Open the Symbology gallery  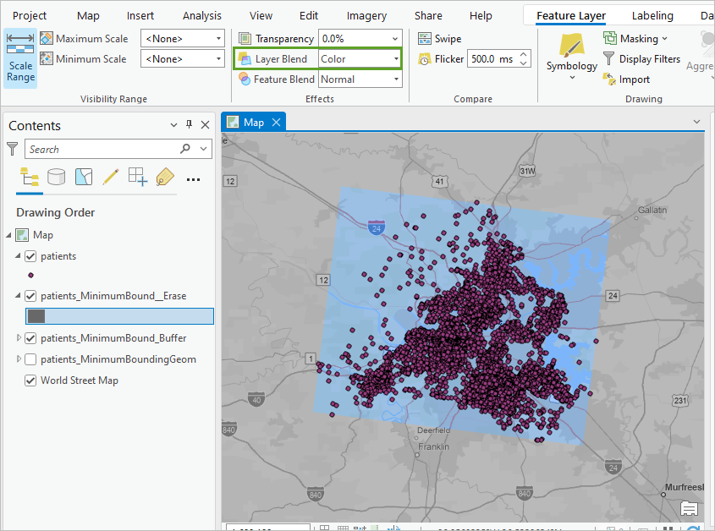pyautogui.click(x=572, y=53)
